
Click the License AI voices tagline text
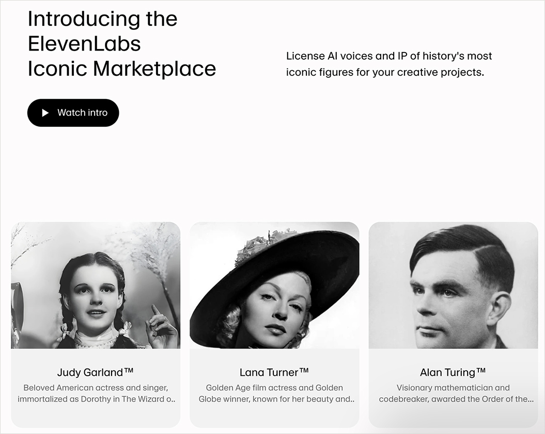[x=388, y=64]
